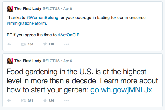Open the go.wh.gov/jMNLJx link
165x110 pixels.
pos(121,90)
